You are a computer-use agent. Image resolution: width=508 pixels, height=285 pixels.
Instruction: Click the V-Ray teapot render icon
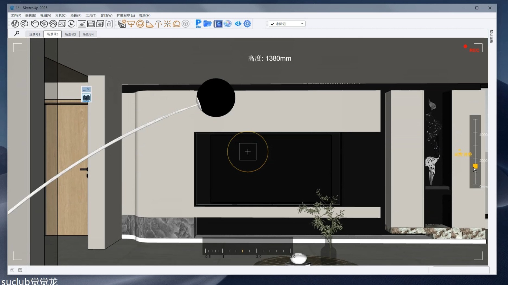point(34,24)
